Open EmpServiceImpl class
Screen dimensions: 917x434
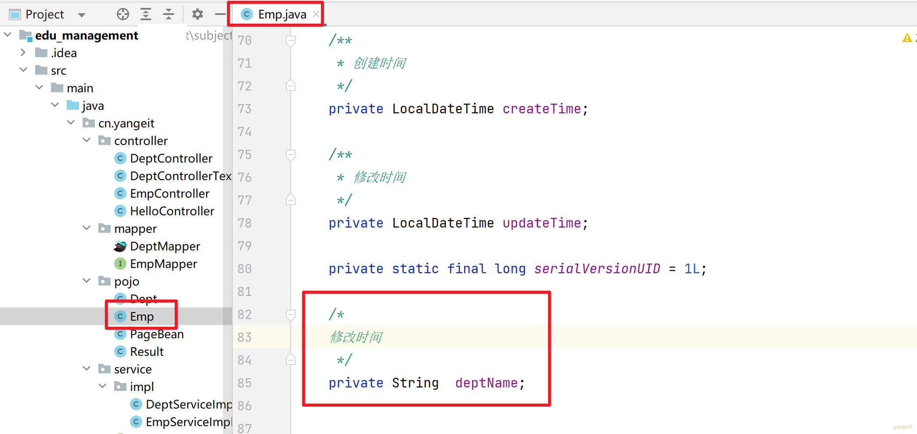188,422
